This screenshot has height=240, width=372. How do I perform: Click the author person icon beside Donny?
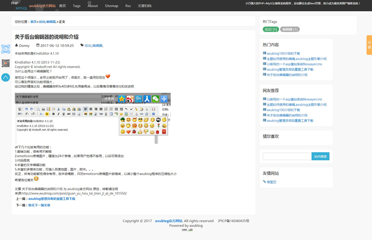click(16, 45)
